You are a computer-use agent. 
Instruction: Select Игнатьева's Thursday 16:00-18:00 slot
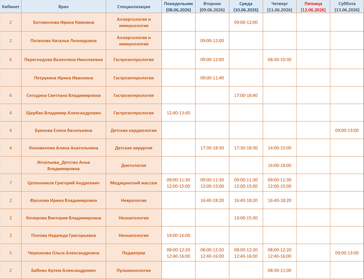[x=279, y=165]
